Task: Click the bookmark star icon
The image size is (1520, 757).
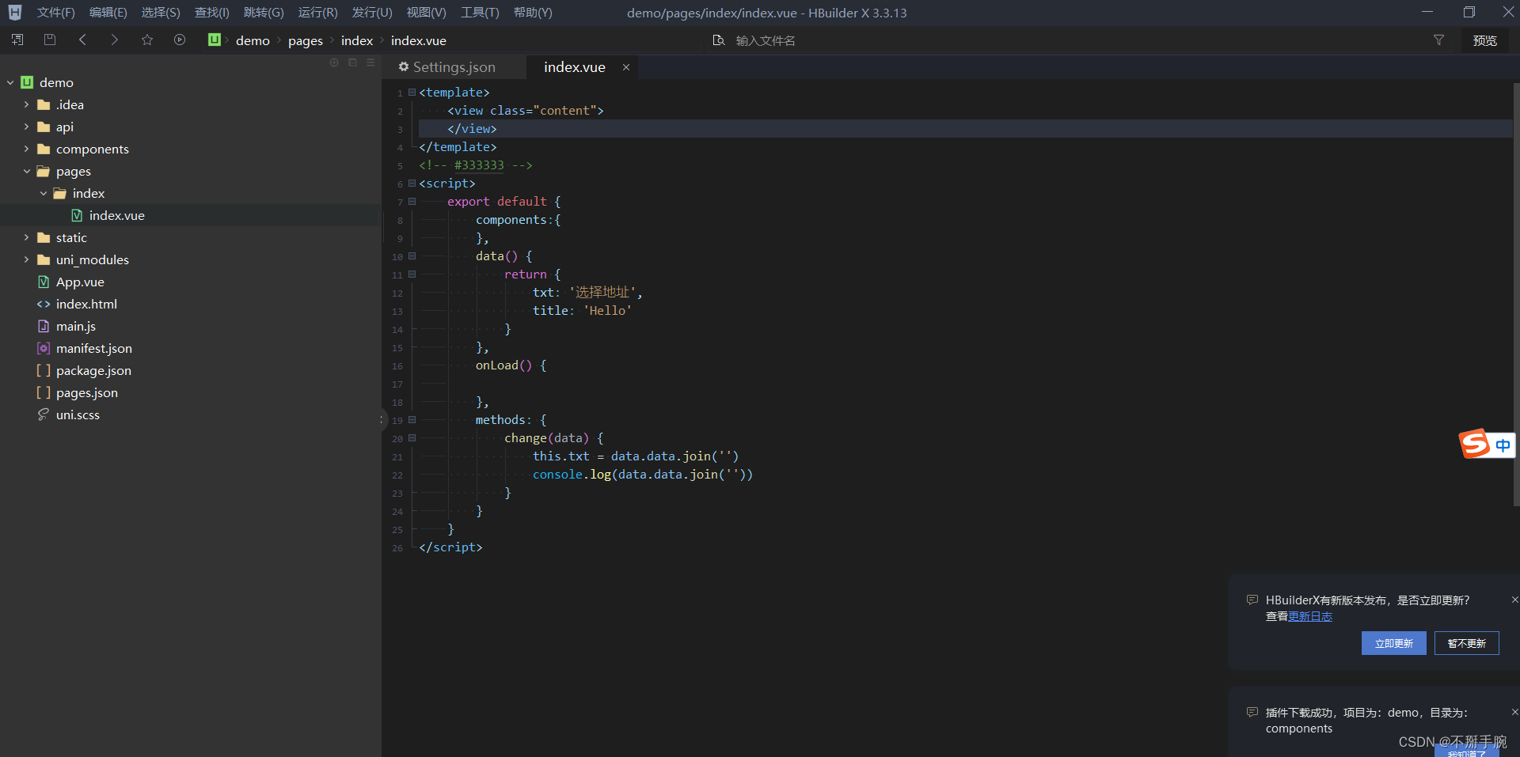Action: tap(147, 40)
